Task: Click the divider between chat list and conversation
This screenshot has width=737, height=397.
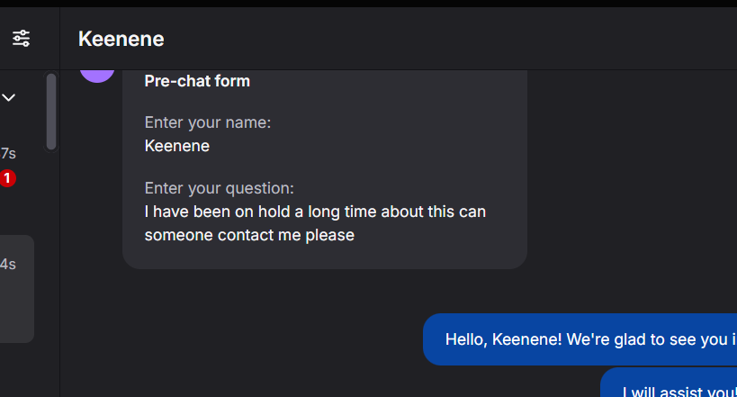Action: (x=59, y=233)
